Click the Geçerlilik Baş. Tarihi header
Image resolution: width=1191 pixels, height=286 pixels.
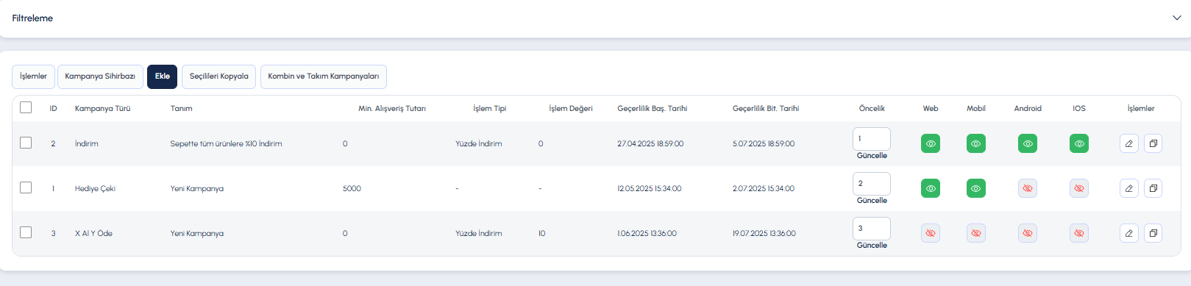click(652, 108)
